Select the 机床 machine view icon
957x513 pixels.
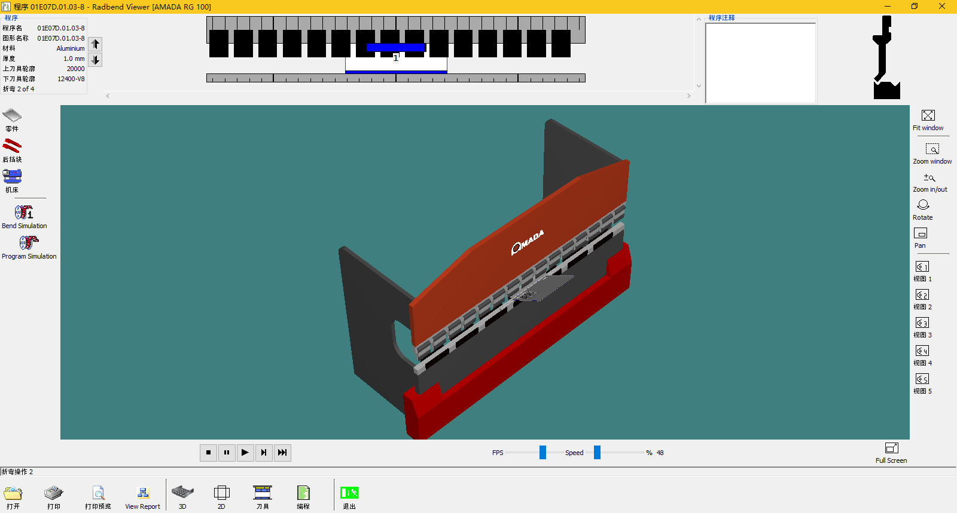click(x=12, y=176)
